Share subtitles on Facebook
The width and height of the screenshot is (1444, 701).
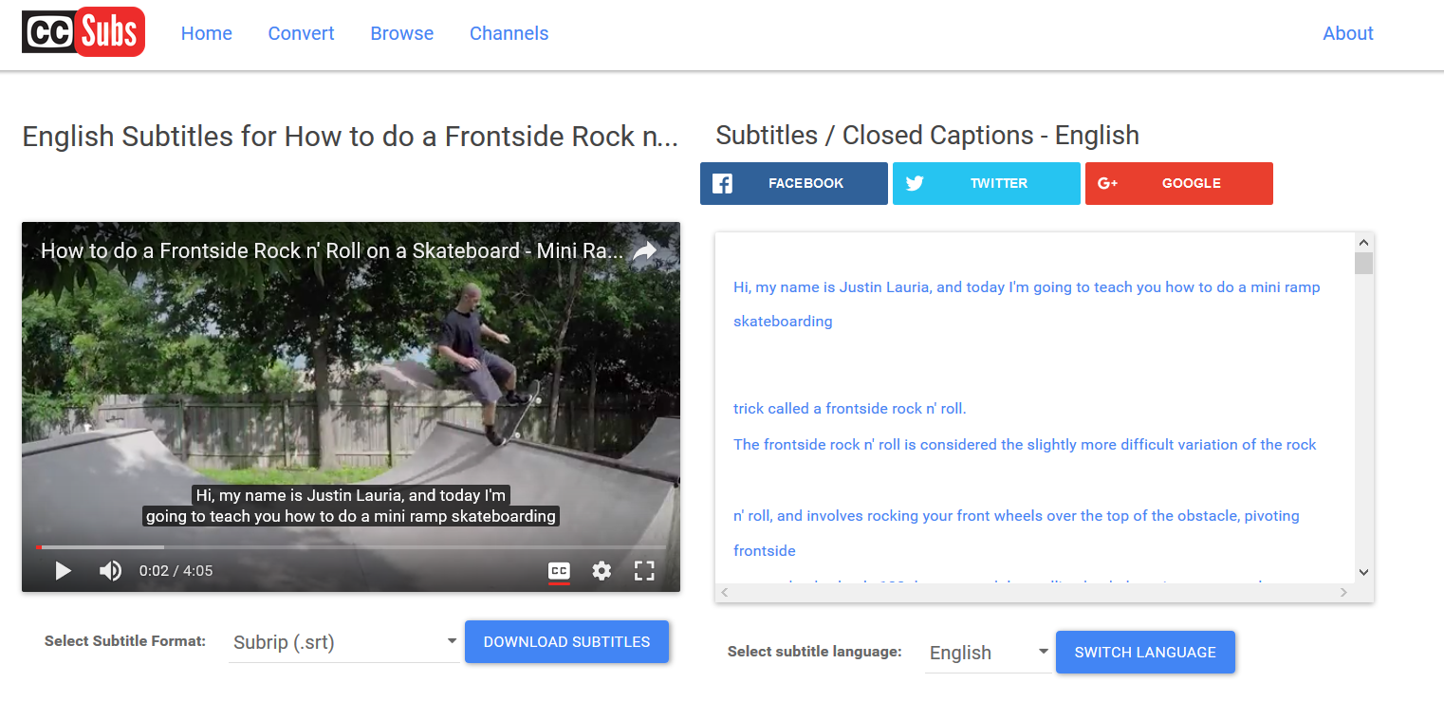click(x=793, y=183)
